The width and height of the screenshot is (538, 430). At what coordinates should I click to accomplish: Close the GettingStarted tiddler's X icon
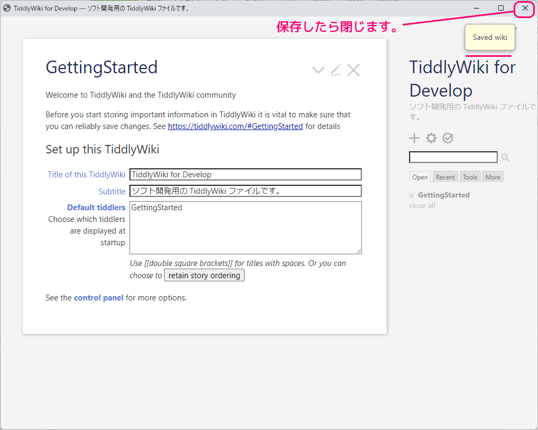[353, 70]
